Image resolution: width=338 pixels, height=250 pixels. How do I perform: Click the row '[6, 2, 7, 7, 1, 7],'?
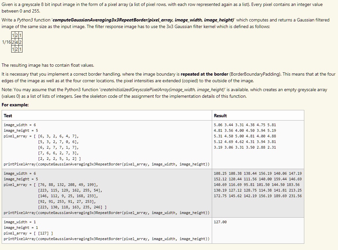[58, 147]
